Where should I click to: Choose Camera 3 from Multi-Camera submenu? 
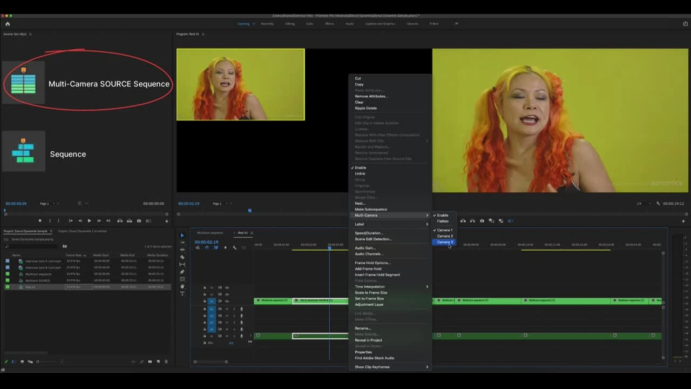[445, 242]
